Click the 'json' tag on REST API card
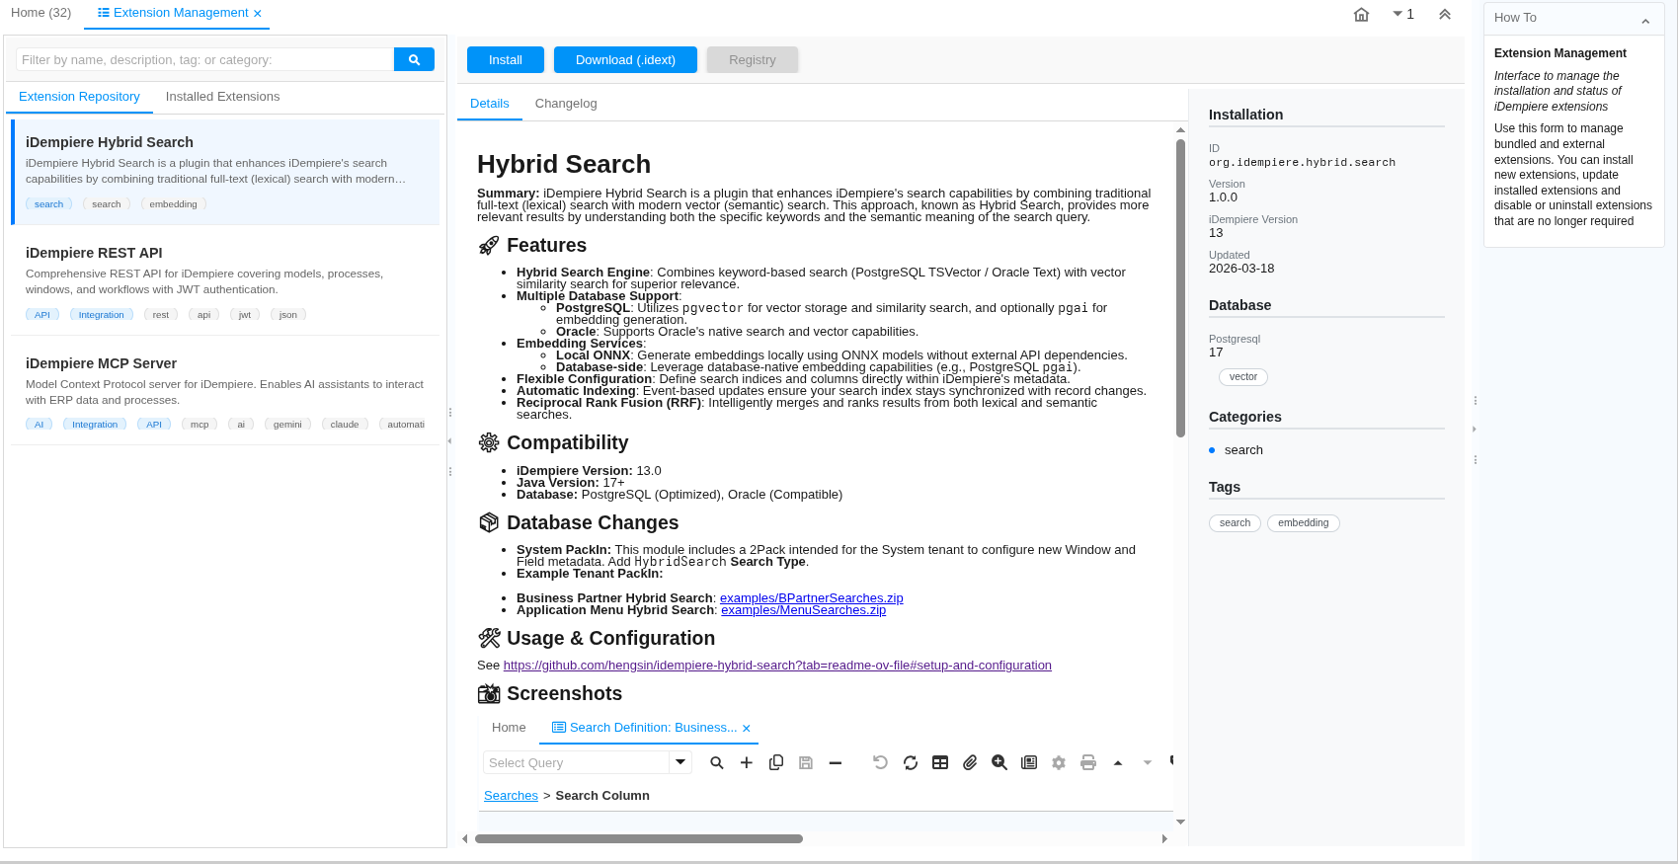This screenshot has width=1678, height=864. pyautogui.click(x=288, y=315)
